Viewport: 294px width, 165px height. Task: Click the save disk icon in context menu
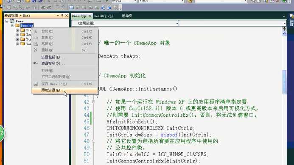[36, 84]
